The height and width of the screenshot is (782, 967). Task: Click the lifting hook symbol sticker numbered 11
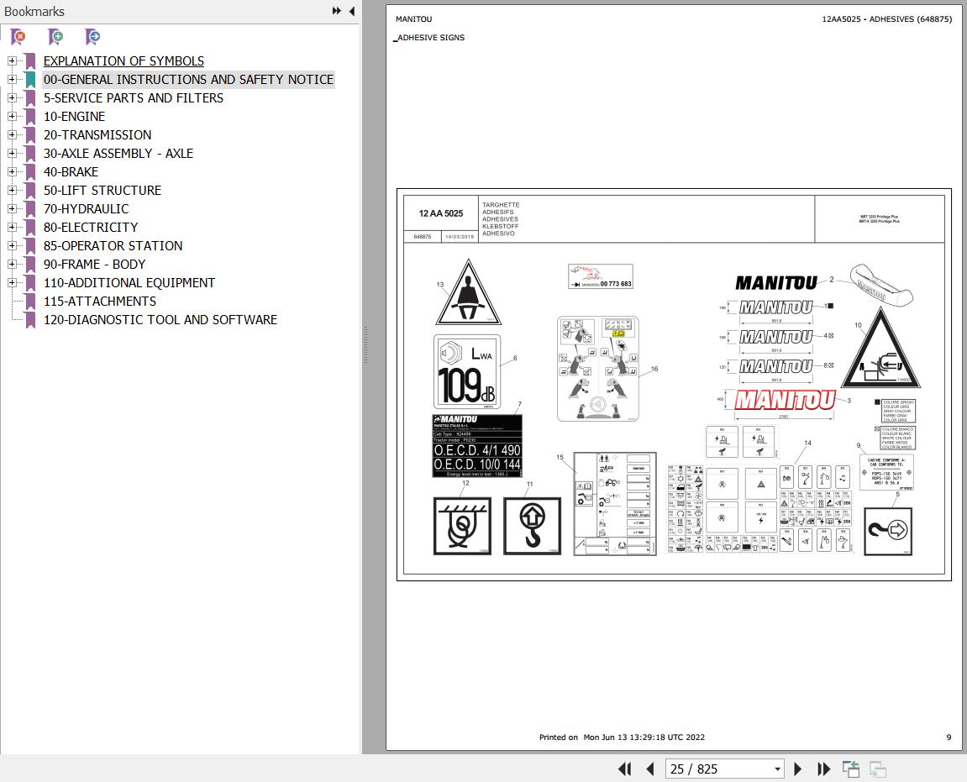point(532,526)
